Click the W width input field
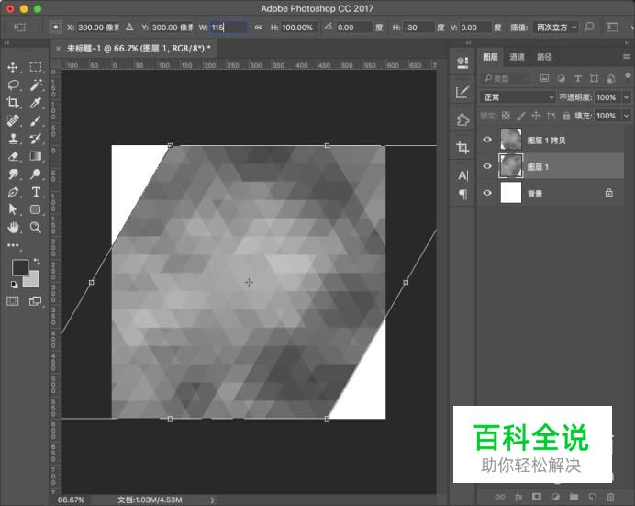This screenshot has width=635, height=506. click(x=228, y=28)
